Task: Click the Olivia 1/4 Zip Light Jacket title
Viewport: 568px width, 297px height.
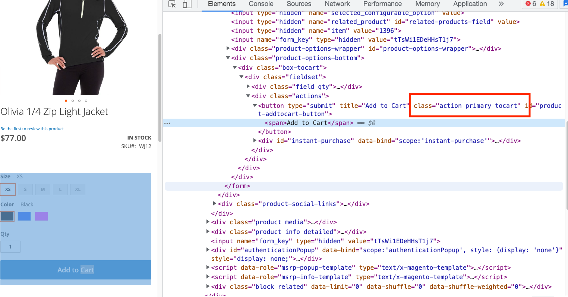Action: (x=54, y=112)
